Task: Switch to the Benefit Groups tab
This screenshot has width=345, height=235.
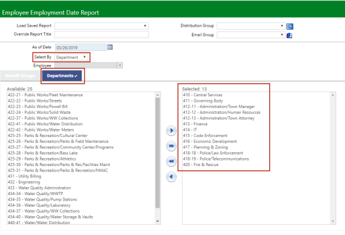Action: [x=20, y=76]
